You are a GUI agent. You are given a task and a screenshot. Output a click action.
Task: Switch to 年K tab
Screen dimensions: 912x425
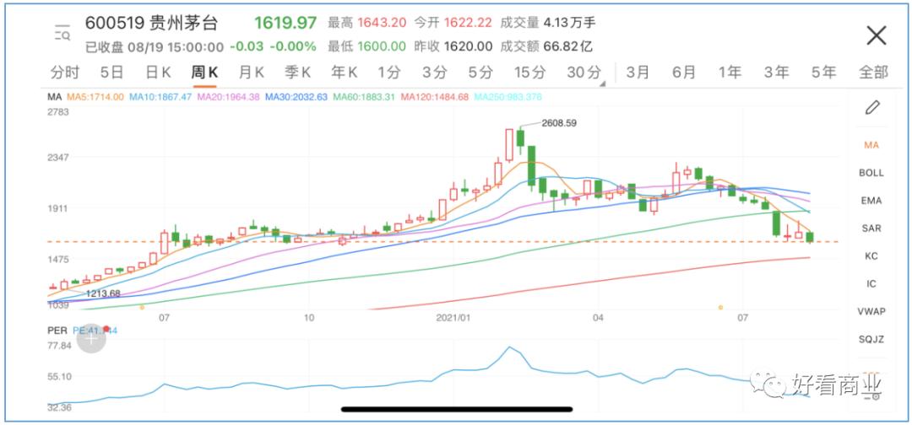[x=345, y=72]
